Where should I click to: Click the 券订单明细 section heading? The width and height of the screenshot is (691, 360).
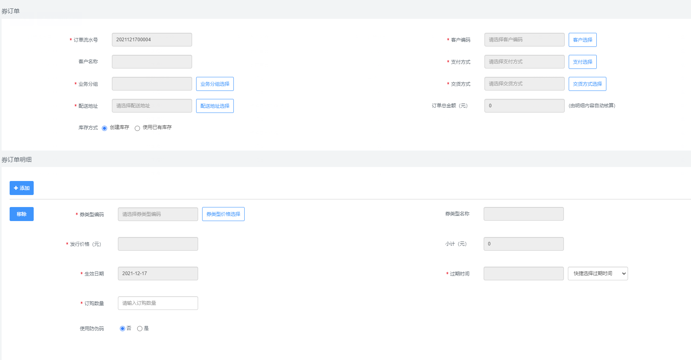coord(16,159)
